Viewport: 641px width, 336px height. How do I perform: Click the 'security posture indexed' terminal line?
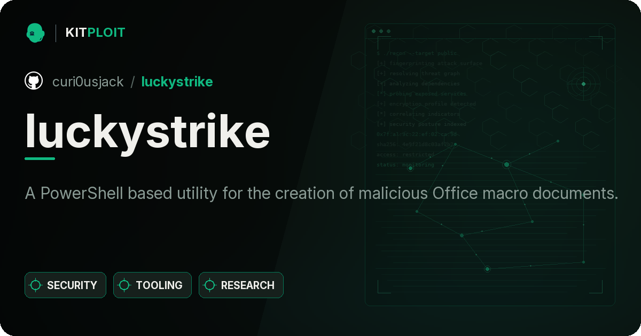click(x=421, y=124)
